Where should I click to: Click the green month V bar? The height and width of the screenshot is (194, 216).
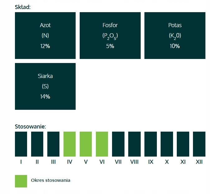pyautogui.click(x=86, y=144)
